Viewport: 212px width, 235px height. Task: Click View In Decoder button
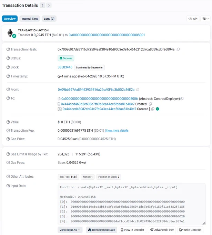(x=132, y=230)
